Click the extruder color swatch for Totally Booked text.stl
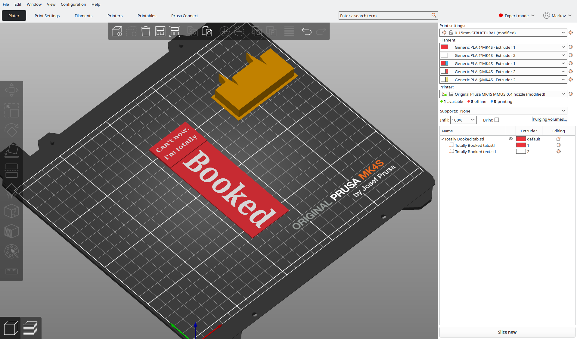 [521, 152]
